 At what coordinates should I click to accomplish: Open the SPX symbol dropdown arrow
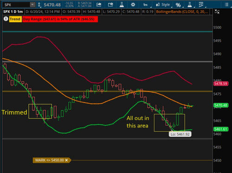point(32,5)
